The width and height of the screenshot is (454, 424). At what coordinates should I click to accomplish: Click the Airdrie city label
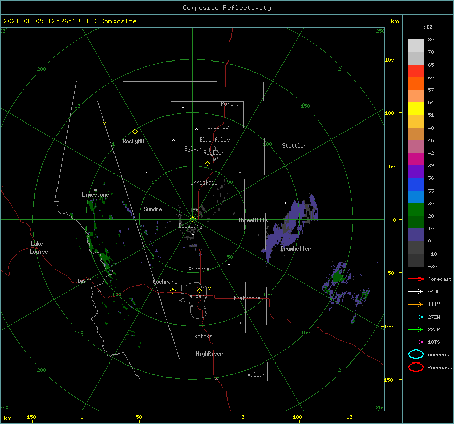click(x=199, y=269)
